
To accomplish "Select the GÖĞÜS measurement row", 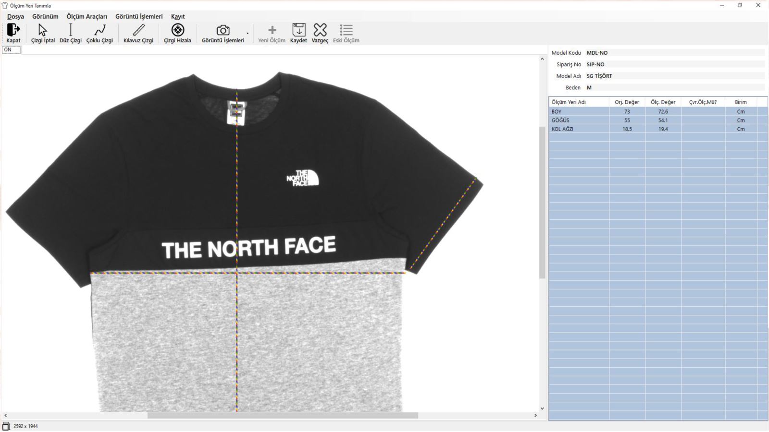I will [x=658, y=120].
